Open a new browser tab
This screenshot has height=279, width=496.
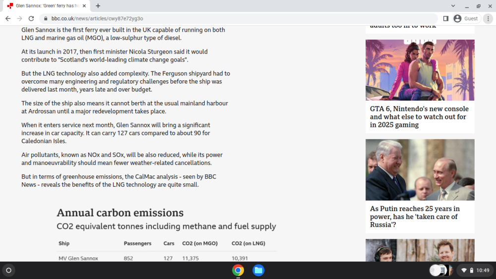click(x=98, y=5)
